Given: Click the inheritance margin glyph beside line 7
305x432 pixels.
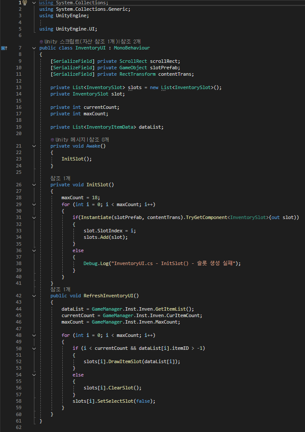Looking at the screenshot, I should coord(4,48).
